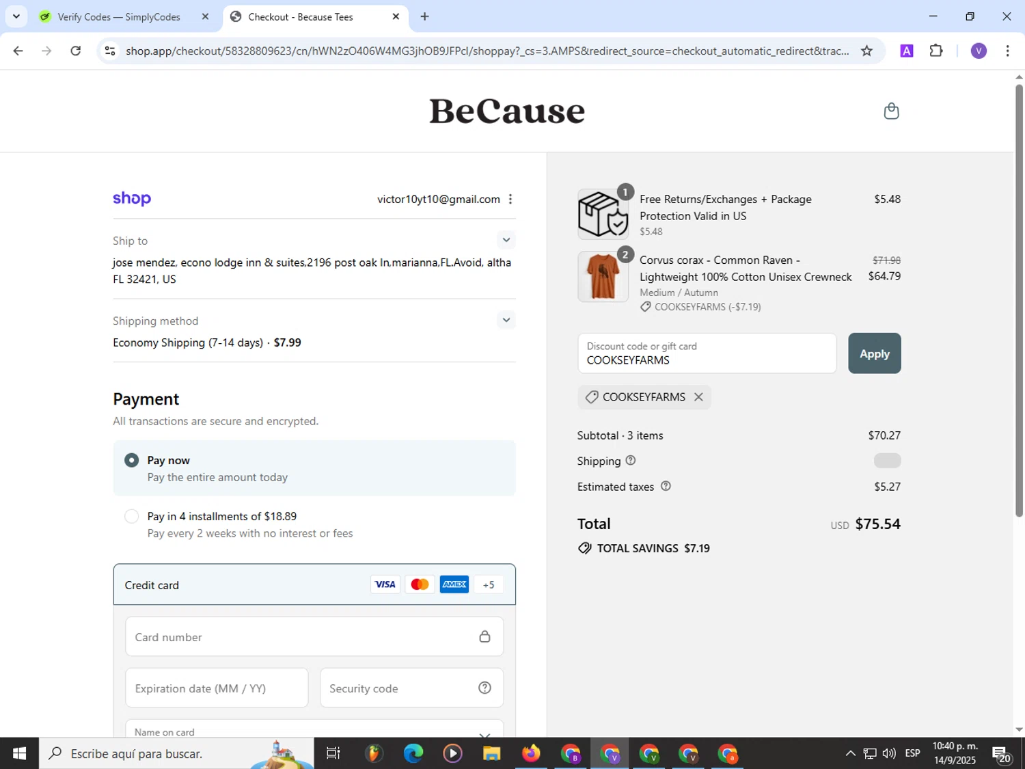Click the Corvus corax t-shirt thumbnail
Screen dimensions: 1025x769
(x=603, y=276)
